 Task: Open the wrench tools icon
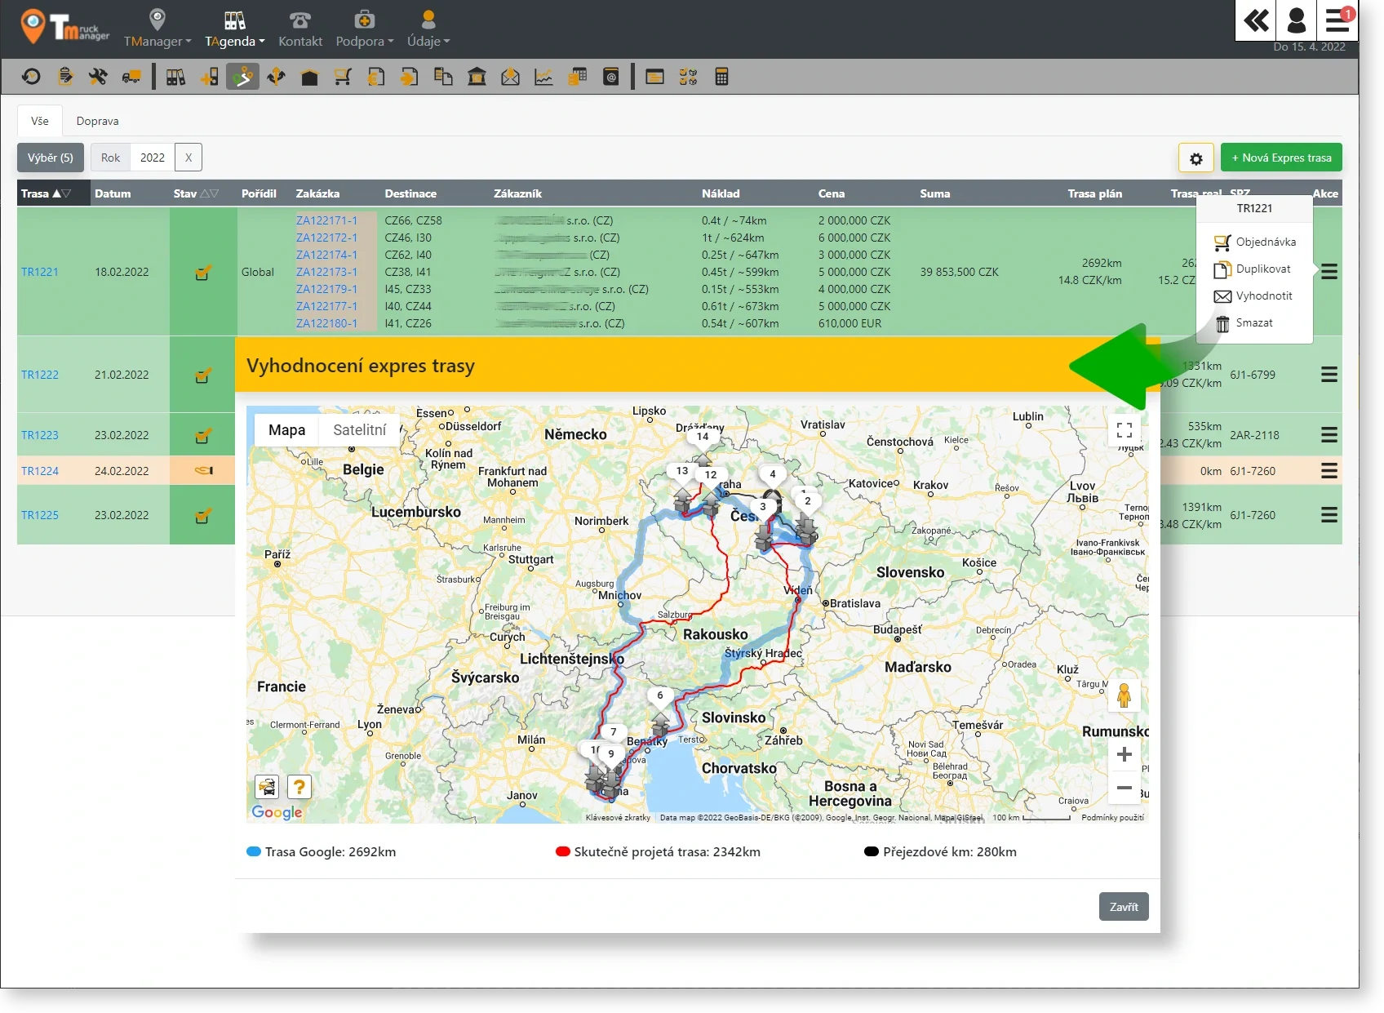coord(98,77)
